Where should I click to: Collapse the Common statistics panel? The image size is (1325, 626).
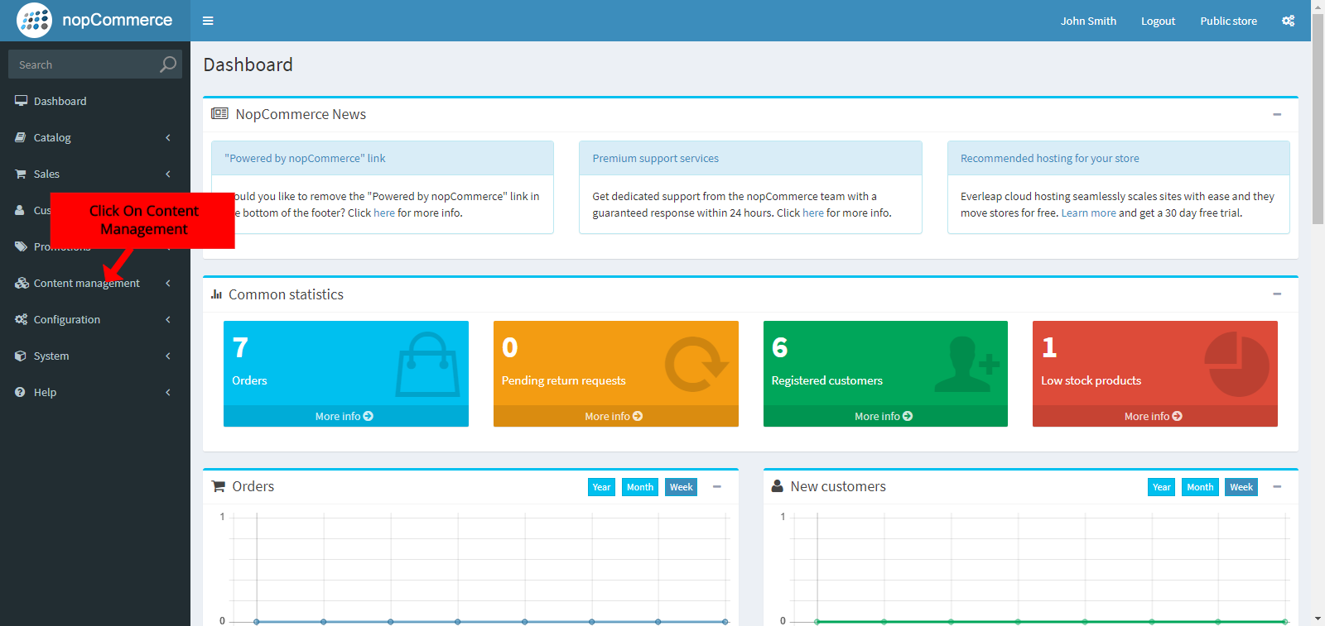(x=1277, y=294)
